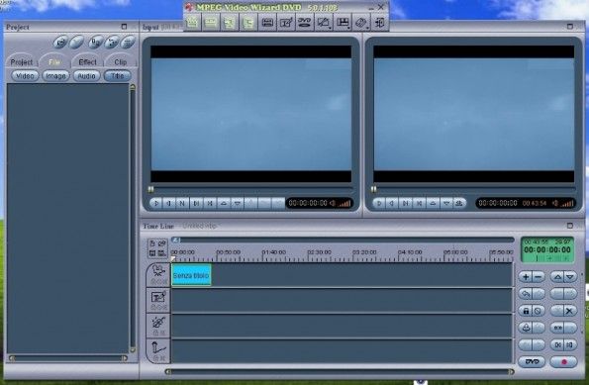Select the Title file filter button
The width and height of the screenshot is (589, 385).
pos(117,76)
